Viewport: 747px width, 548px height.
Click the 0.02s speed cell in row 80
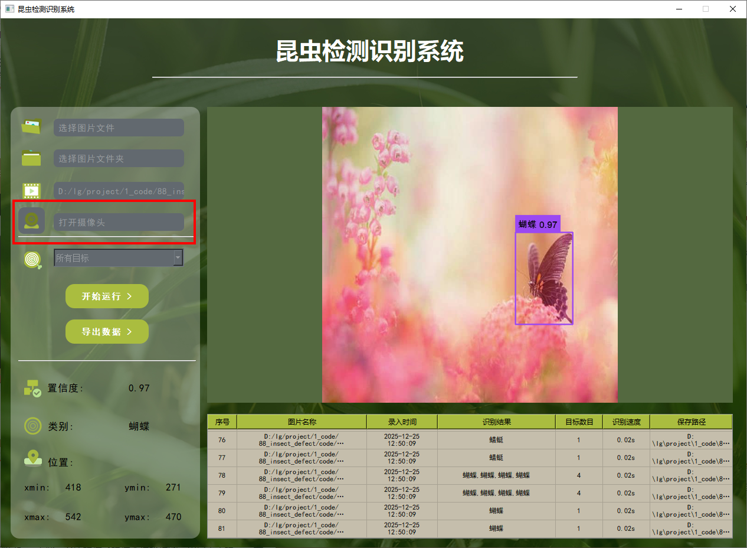(x=626, y=511)
